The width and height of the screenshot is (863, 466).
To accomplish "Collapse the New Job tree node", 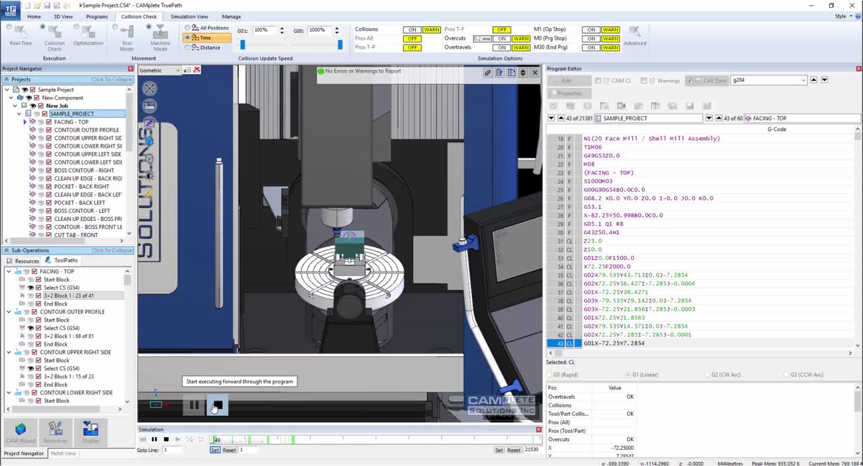I will pyautogui.click(x=16, y=106).
